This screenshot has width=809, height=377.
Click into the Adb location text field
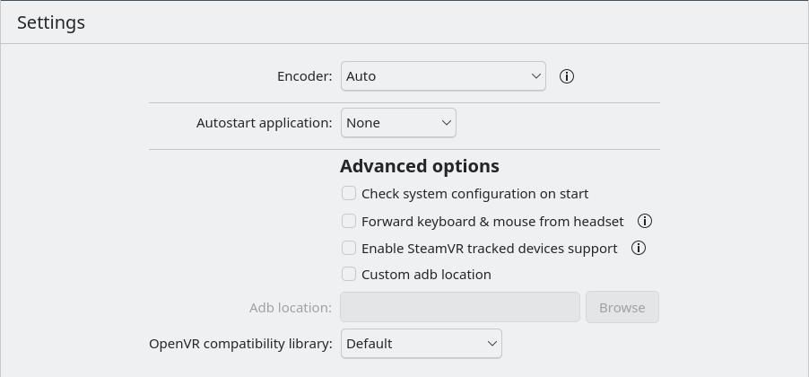460,307
